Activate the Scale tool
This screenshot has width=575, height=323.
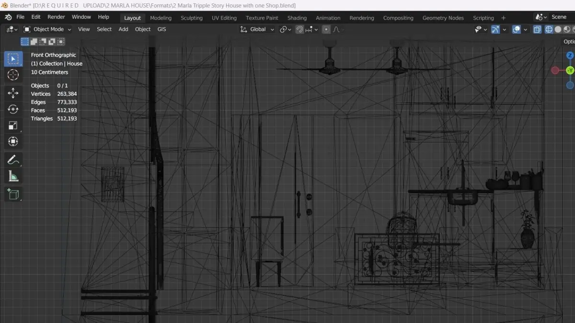[x=13, y=125]
